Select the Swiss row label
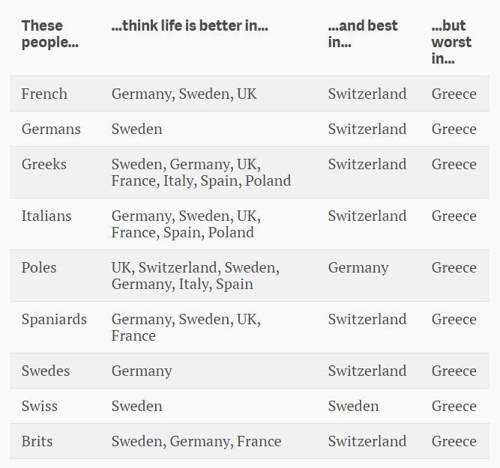 40,406
